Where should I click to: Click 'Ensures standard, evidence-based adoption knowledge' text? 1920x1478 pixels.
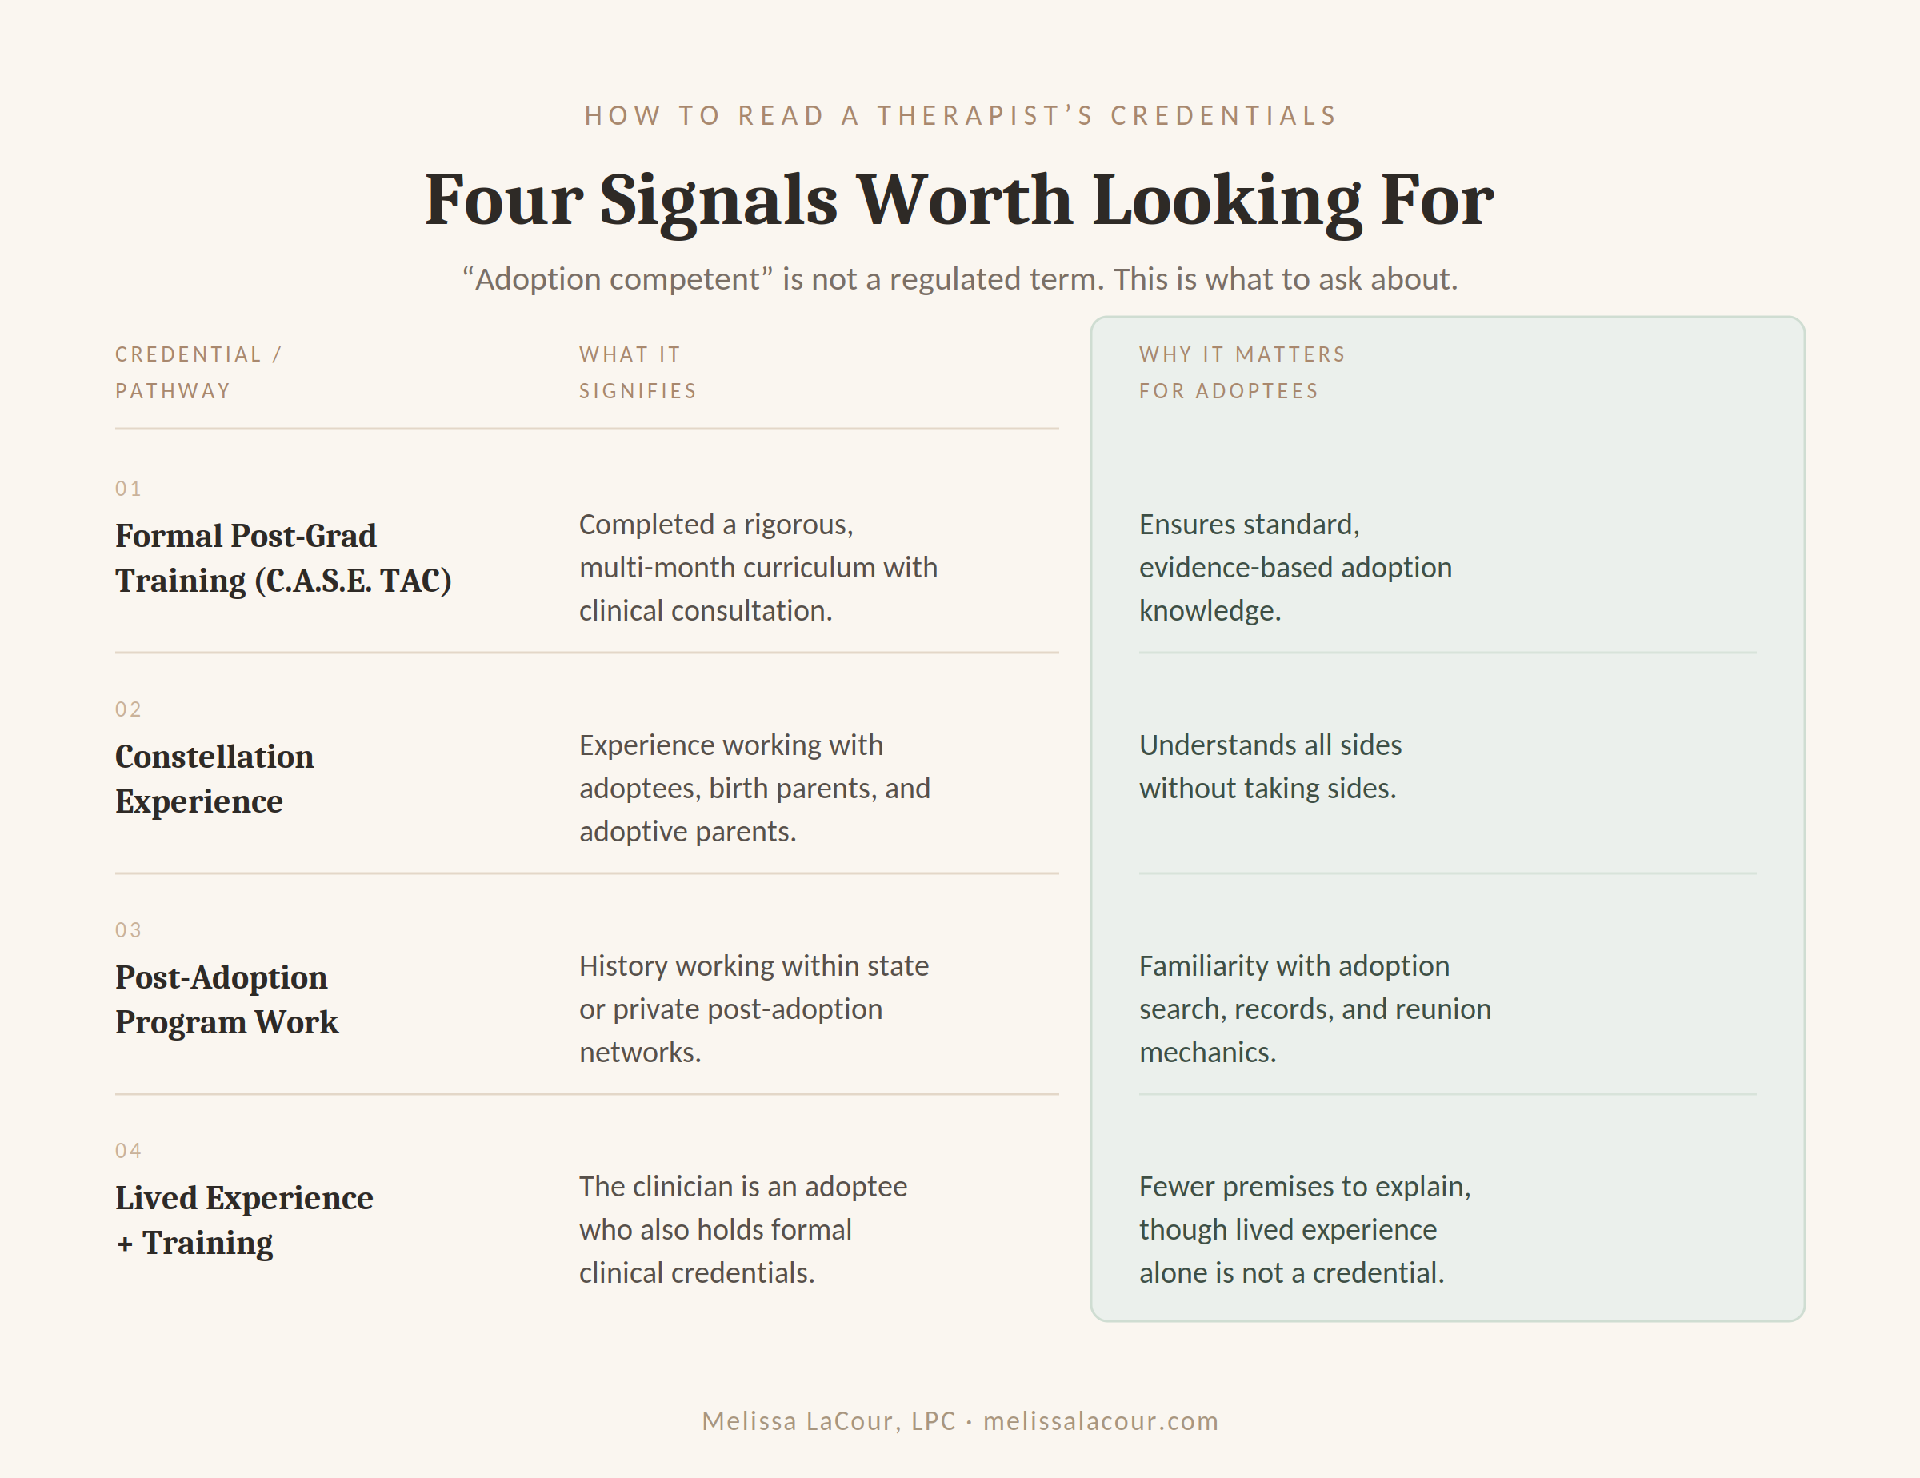tap(1295, 567)
